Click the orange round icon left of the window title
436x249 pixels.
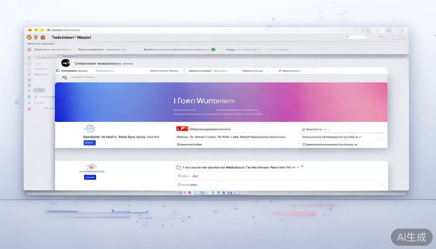point(30,37)
